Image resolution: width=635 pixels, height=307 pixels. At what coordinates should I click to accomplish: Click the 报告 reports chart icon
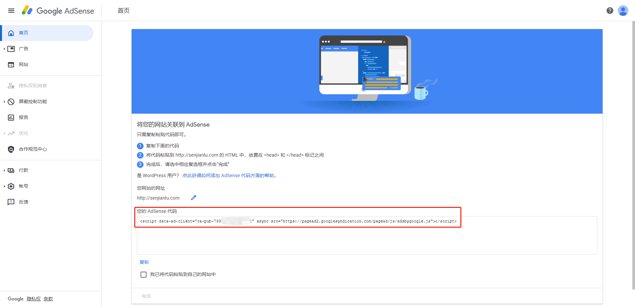[11, 118]
